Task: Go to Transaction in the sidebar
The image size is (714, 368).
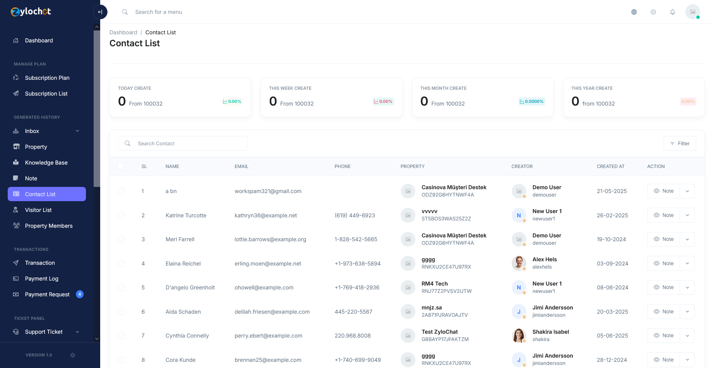Action: click(x=47, y=263)
